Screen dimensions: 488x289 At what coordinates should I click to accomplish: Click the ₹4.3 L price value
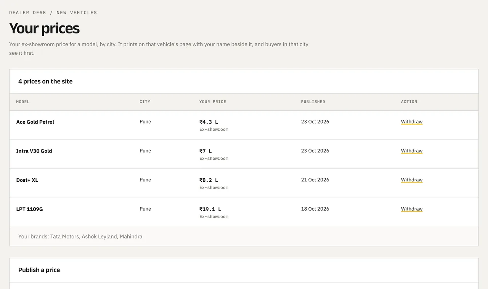tap(209, 122)
